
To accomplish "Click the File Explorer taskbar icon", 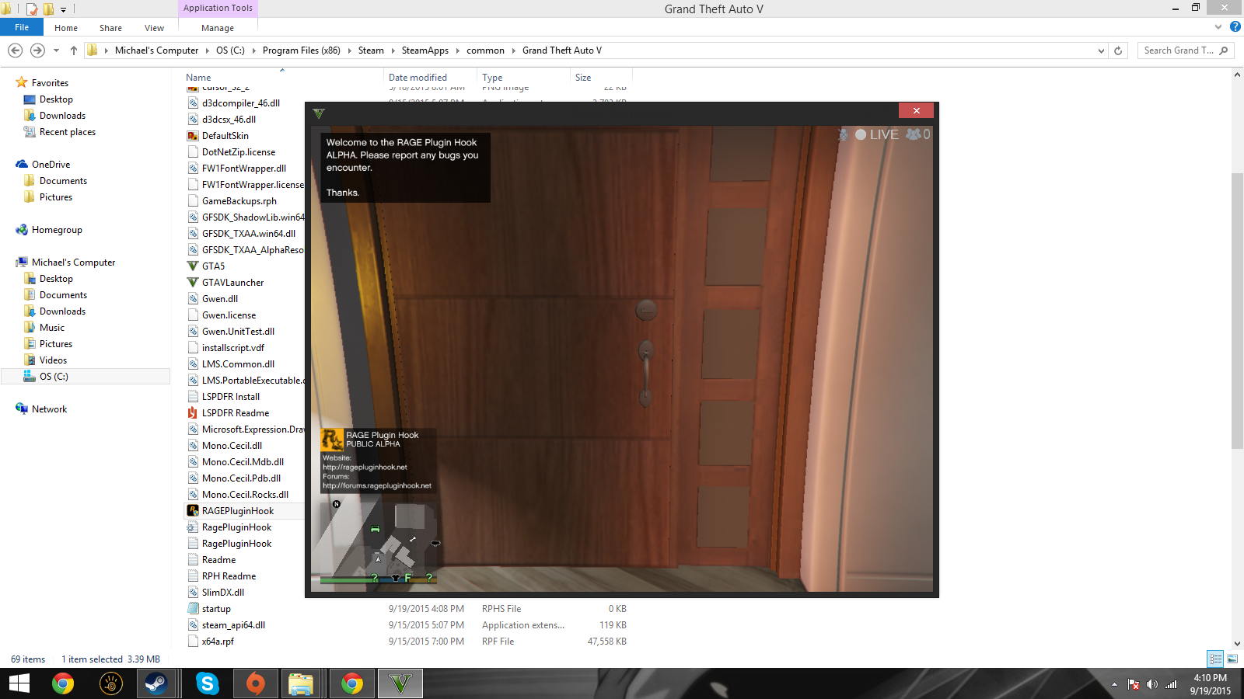I will pos(301,683).
